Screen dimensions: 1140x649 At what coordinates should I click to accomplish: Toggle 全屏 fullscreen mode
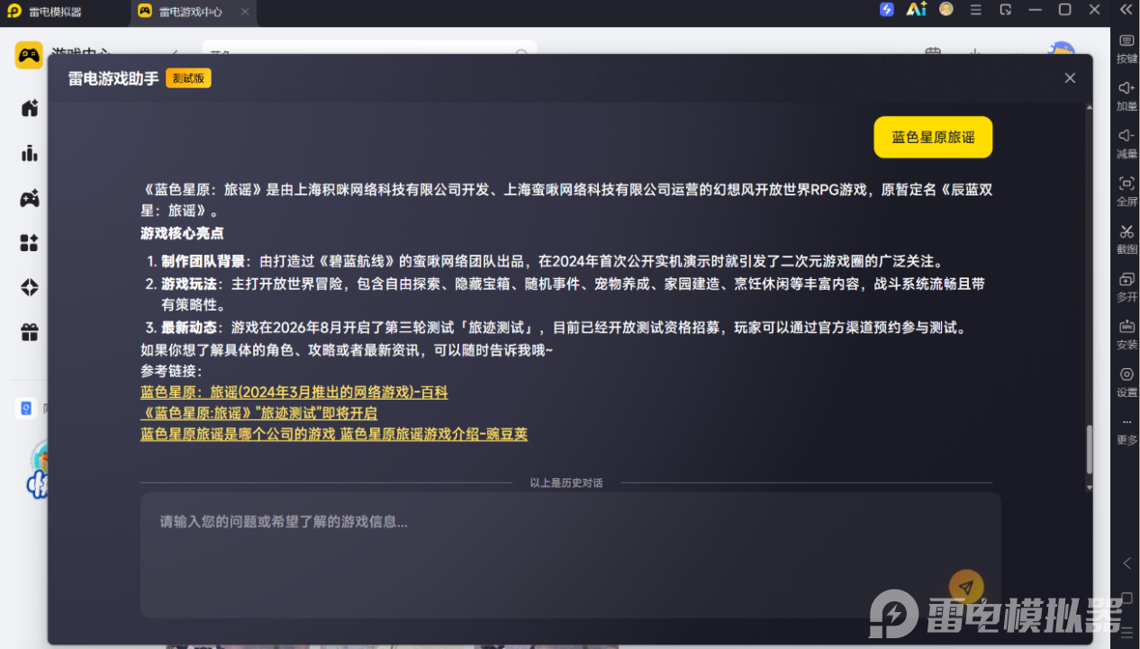point(1126,192)
